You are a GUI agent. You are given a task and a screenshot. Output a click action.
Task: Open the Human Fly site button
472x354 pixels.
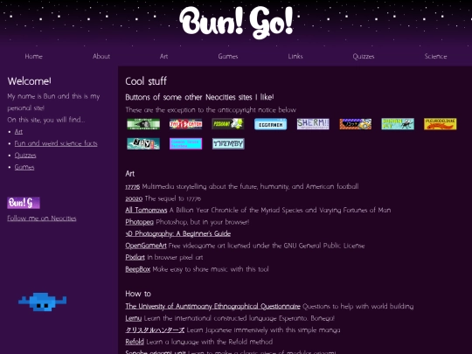click(398, 124)
